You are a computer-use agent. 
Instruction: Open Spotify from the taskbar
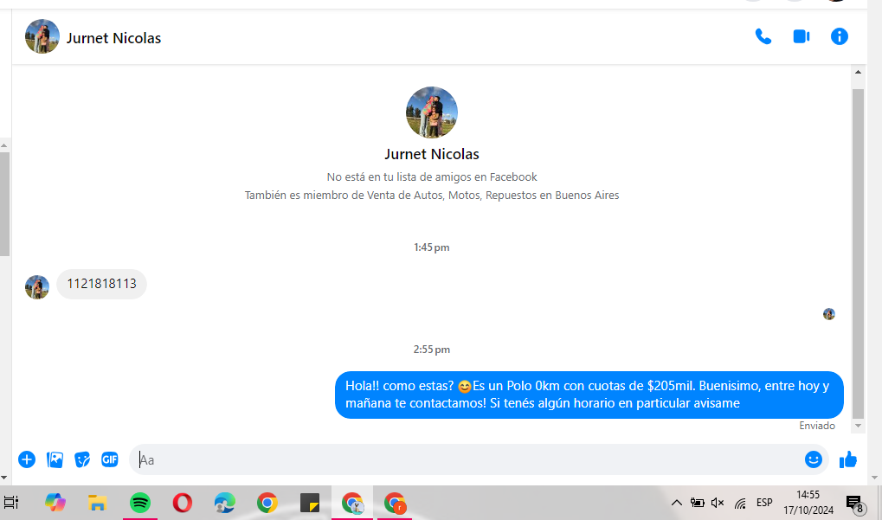(139, 503)
